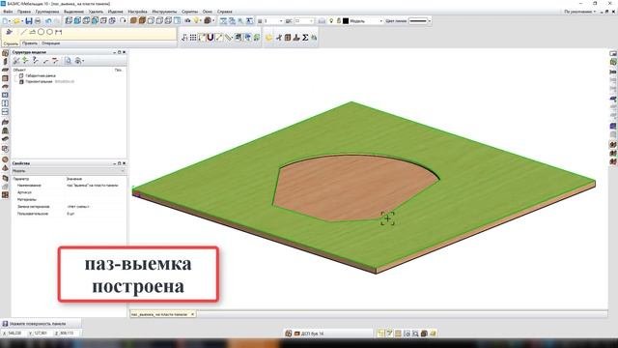Open the По умолчанию dropdown

[x=579, y=12]
